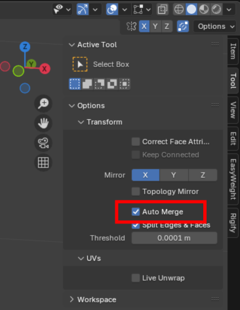Image resolution: width=240 pixels, height=310 pixels.
Task: Click the red X axis gizmo ball
Action: click(45, 69)
